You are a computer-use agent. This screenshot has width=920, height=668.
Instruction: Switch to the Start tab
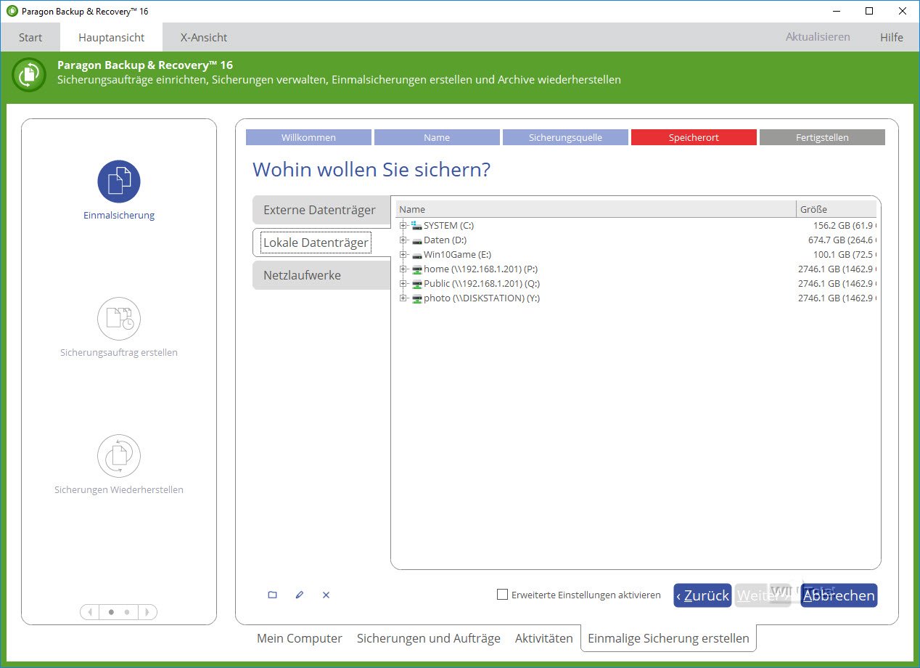(x=30, y=37)
